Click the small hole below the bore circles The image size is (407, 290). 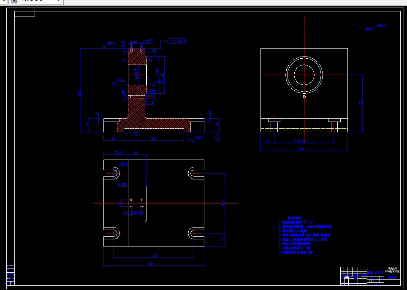point(304,97)
